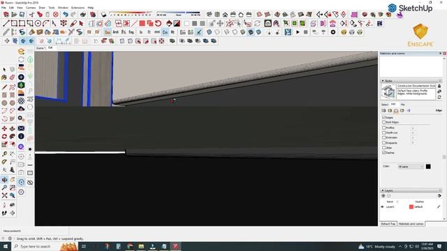Click the Stop animation square button
The image size is (447, 251).
306,32
